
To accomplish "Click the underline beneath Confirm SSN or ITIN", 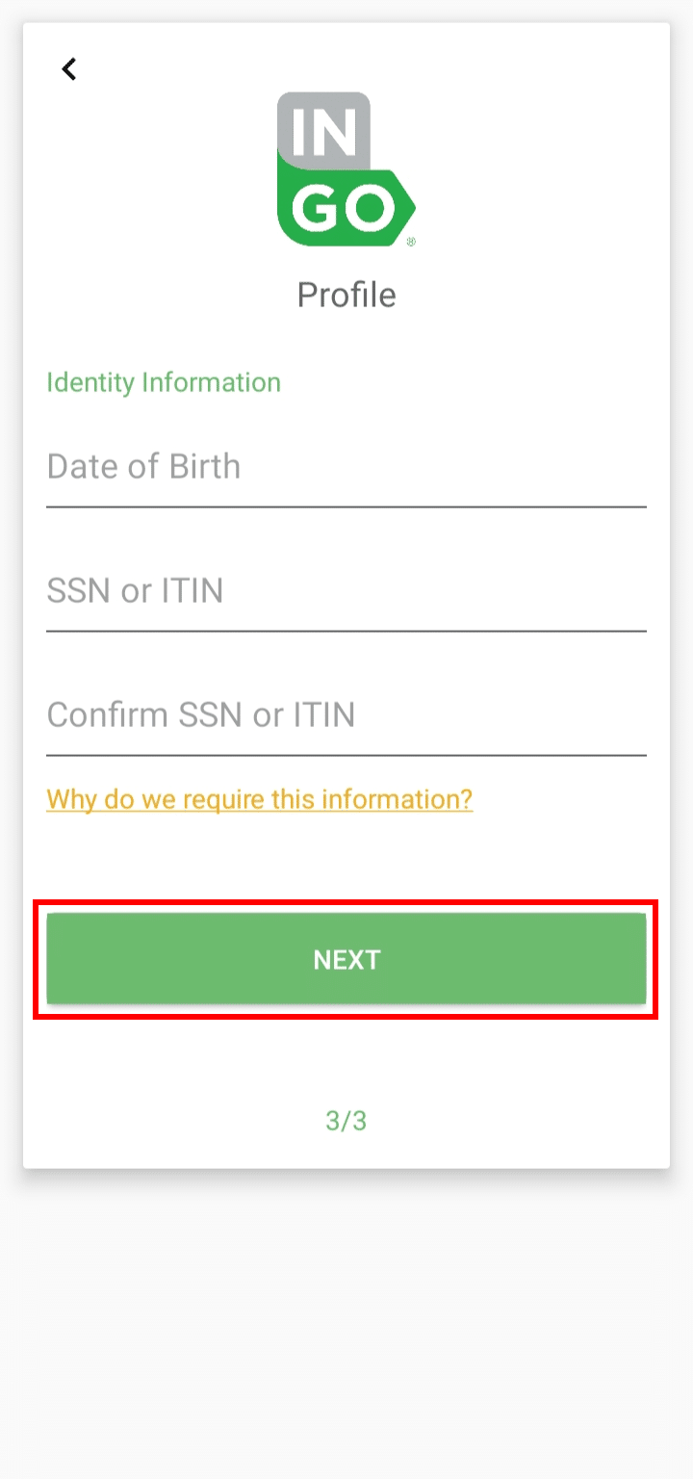I will pyautogui.click(x=346, y=755).
